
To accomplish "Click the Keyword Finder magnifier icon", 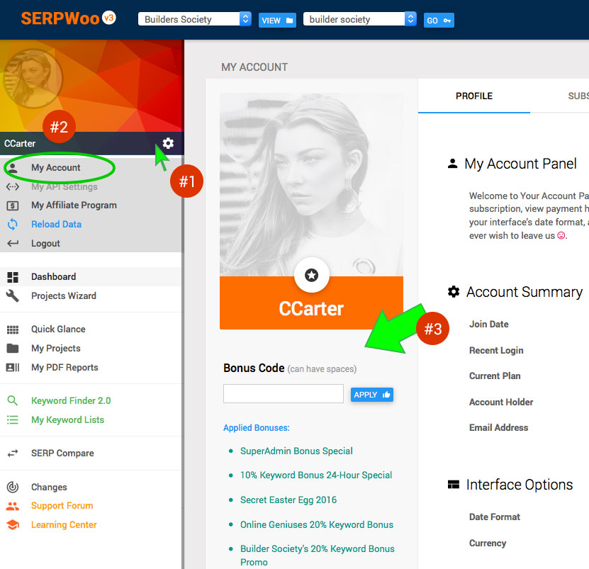I will pyautogui.click(x=12, y=401).
